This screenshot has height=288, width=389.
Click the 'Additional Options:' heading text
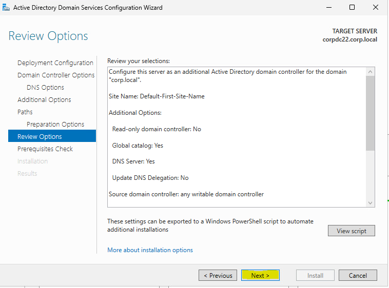coord(135,113)
